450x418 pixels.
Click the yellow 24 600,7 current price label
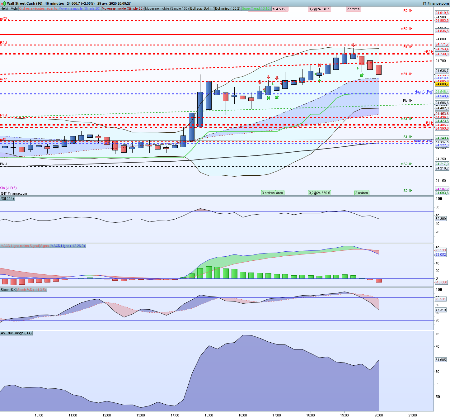442,84
